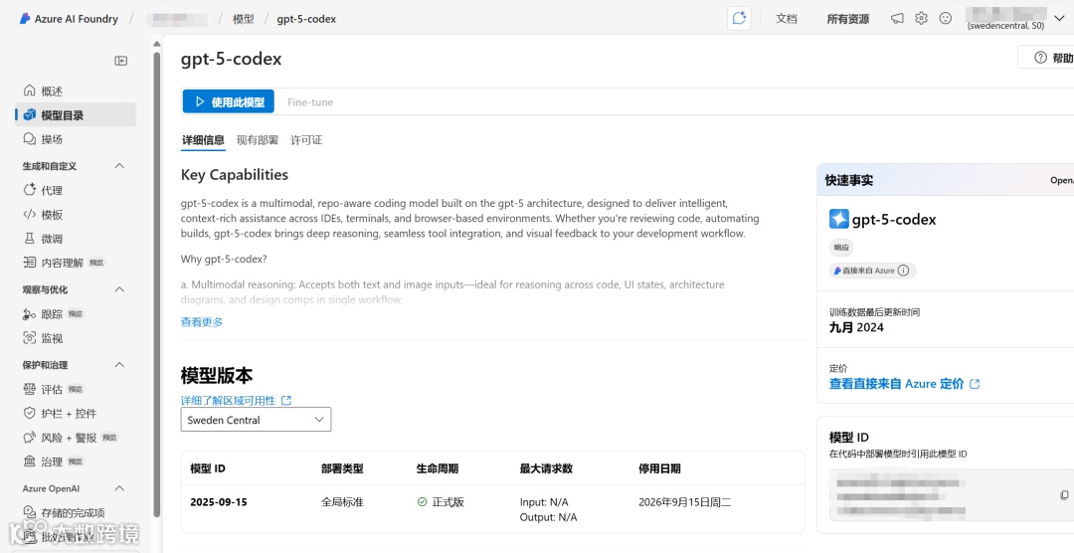Click the 跟踪 tracing icon
The image size is (1074, 553).
coord(30,314)
